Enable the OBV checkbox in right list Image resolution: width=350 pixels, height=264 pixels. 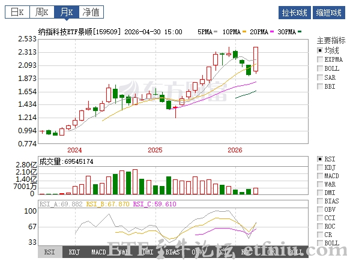click(x=320, y=209)
